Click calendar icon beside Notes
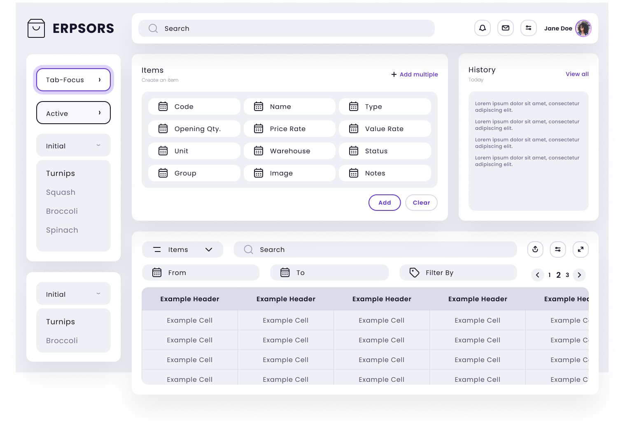625x434 pixels. click(x=354, y=173)
